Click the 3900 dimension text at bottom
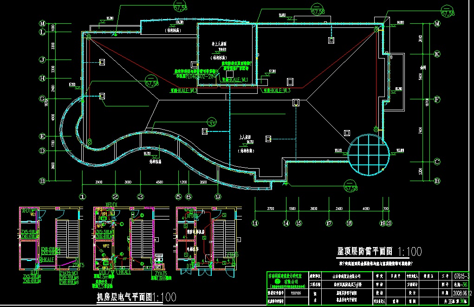The image size is (474, 307). pyautogui.click(x=98, y=183)
